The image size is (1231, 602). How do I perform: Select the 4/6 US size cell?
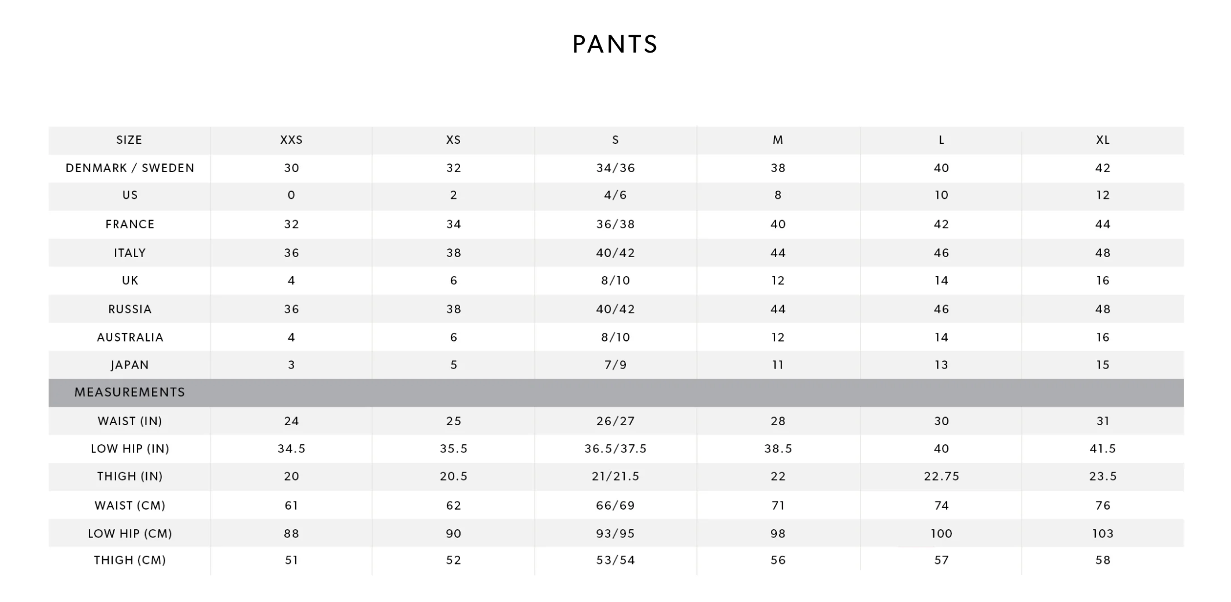point(615,195)
